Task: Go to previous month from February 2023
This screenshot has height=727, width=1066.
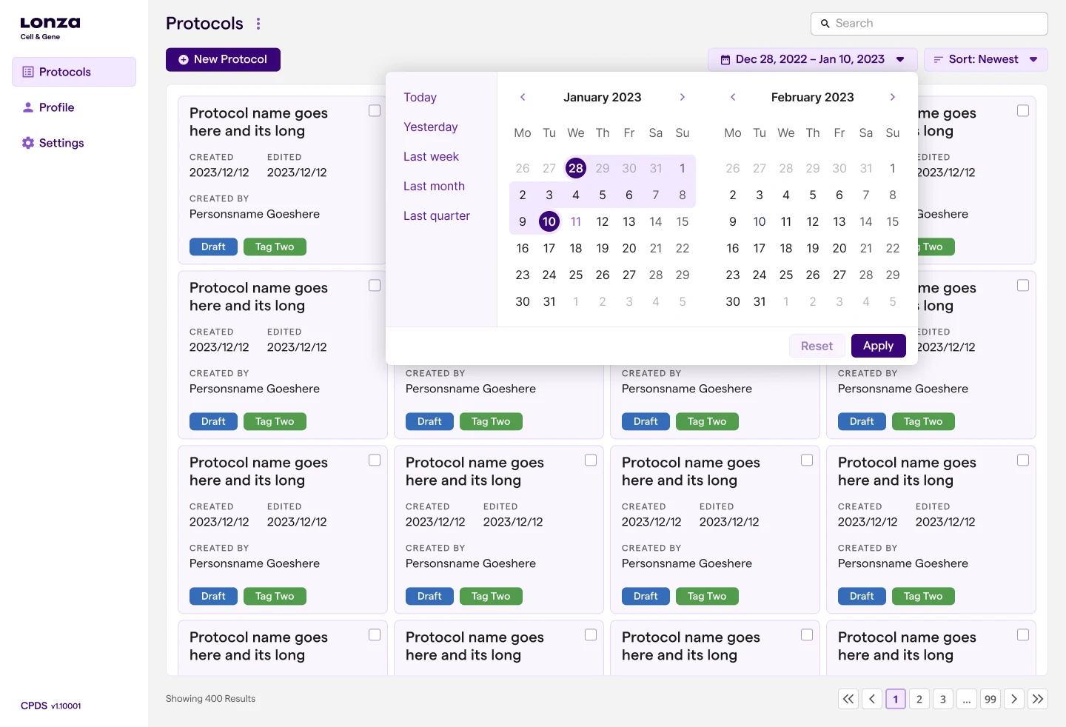Action: click(x=733, y=97)
